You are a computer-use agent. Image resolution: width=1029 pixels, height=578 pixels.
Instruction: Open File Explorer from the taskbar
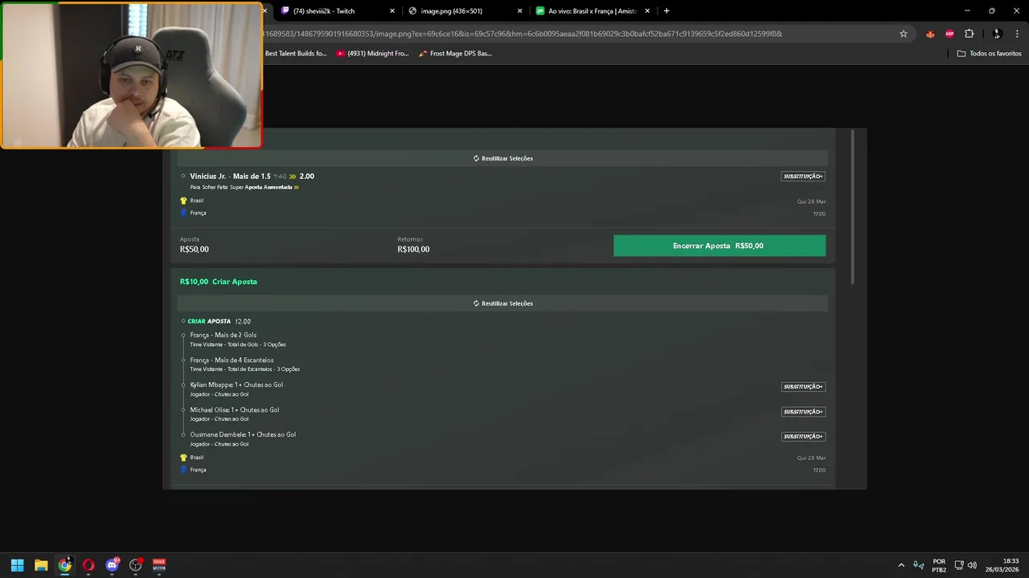41,565
